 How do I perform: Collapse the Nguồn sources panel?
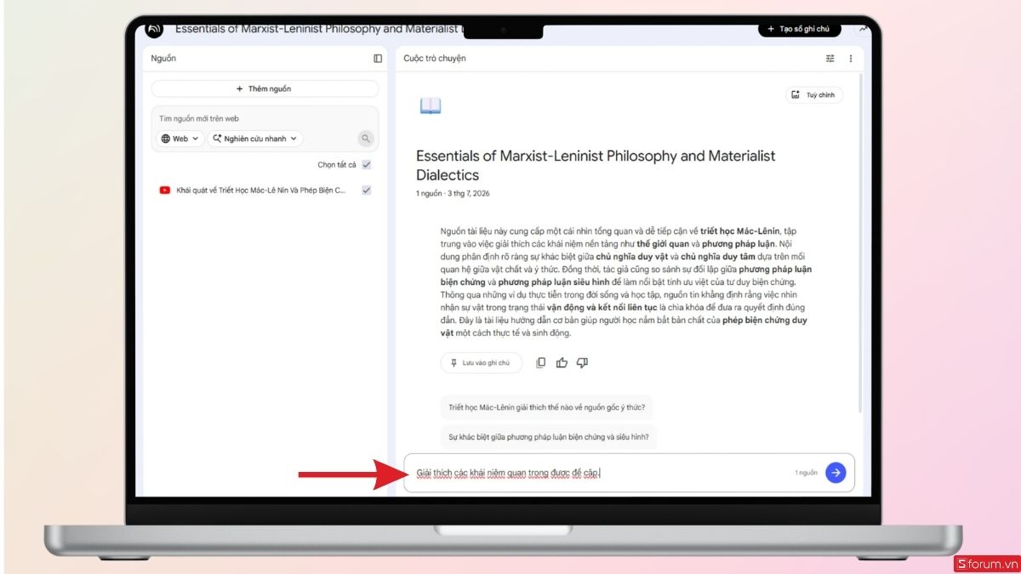[x=378, y=59]
